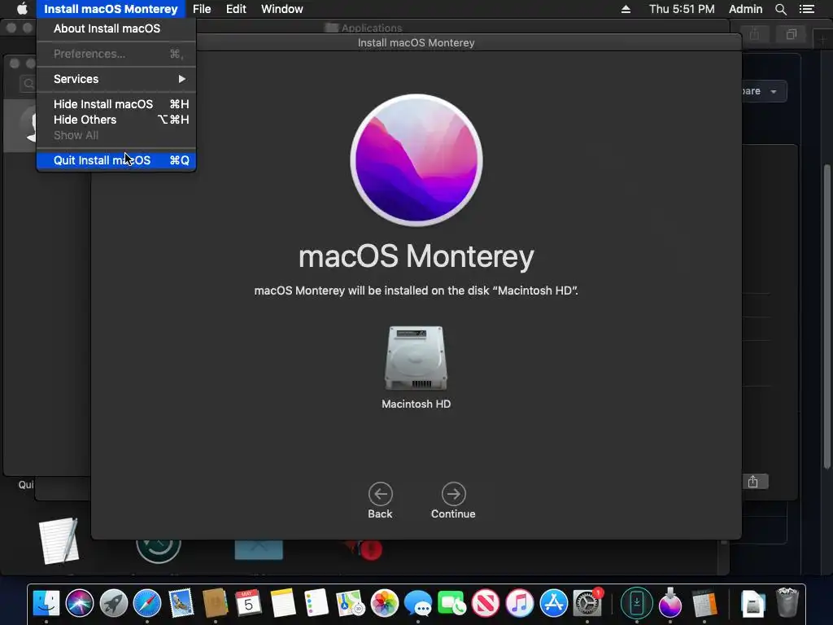This screenshot has width=833, height=625.
Task: Open Contacts book icon in Dock
Action: pyautogui.click(x=215, y=603)
